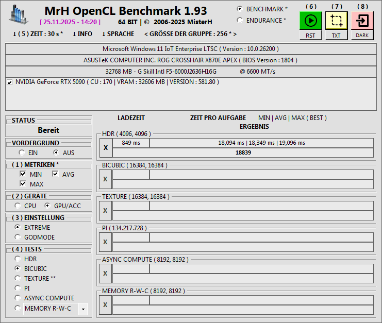
Task: Set VORDERGRUND to AUS
Action: [56, 152]
